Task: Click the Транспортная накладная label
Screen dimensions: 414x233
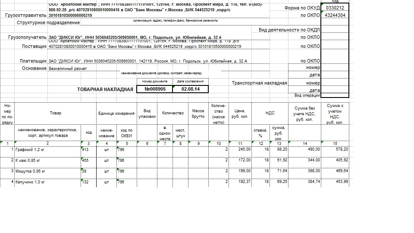Action: click(259, 83)
